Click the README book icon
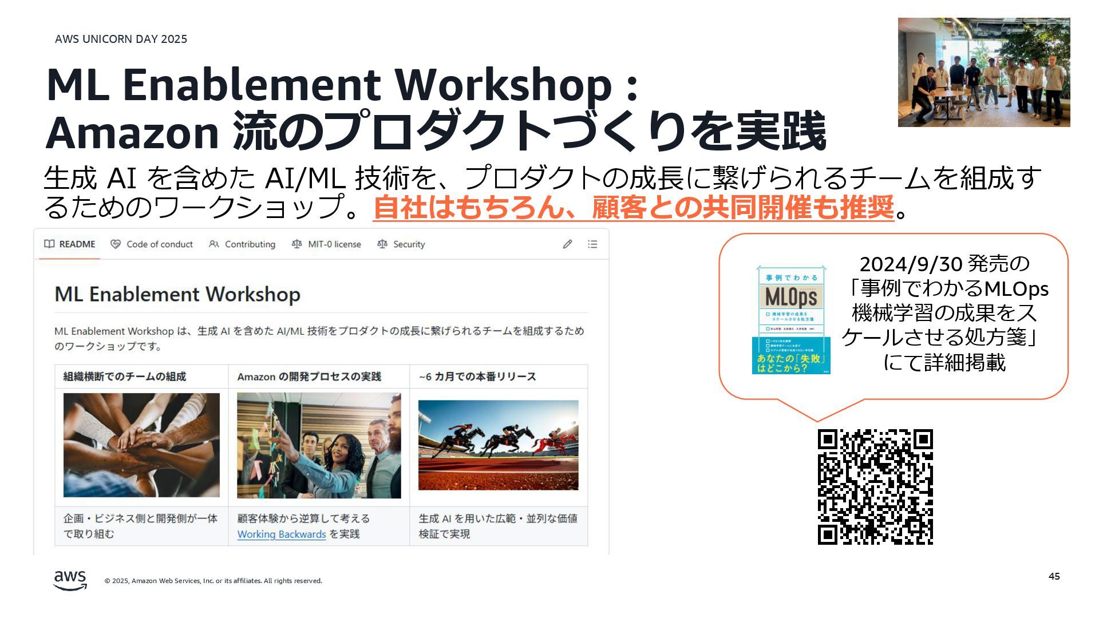Image resolution: width=1099 pixels, height=618 pixels. [x=49, y=244]
